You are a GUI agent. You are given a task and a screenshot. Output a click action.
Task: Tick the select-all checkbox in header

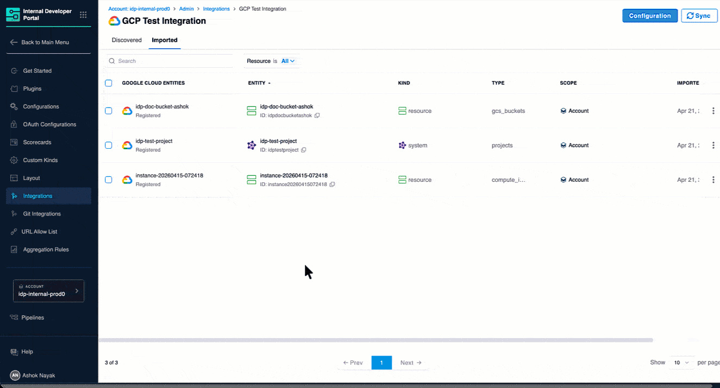[109, 83]
